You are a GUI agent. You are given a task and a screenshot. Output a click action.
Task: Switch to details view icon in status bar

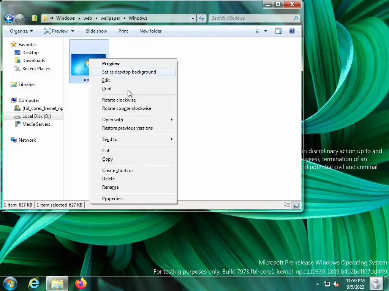pyautogui.click(x=287, y=205)
